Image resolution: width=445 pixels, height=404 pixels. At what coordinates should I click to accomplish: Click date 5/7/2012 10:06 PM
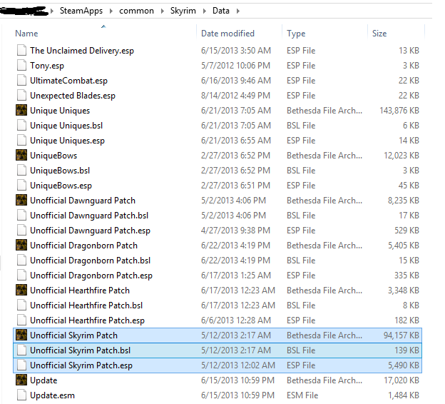[x=235, y=66]
